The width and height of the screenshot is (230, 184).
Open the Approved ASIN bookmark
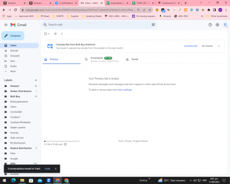coord(24,16)
